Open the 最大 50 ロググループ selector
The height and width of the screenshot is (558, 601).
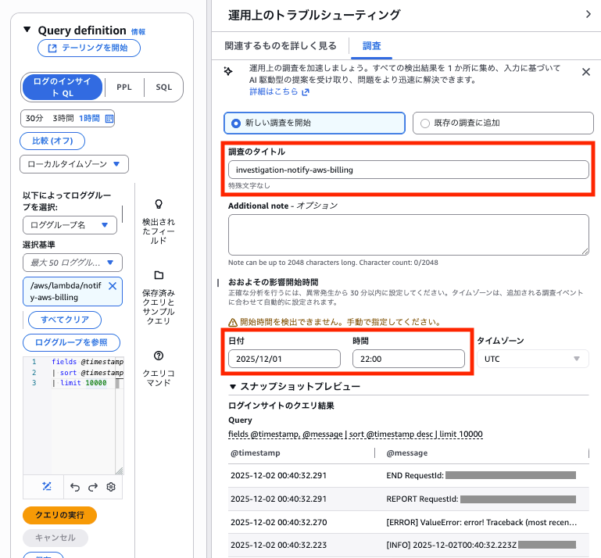(73, 263)
